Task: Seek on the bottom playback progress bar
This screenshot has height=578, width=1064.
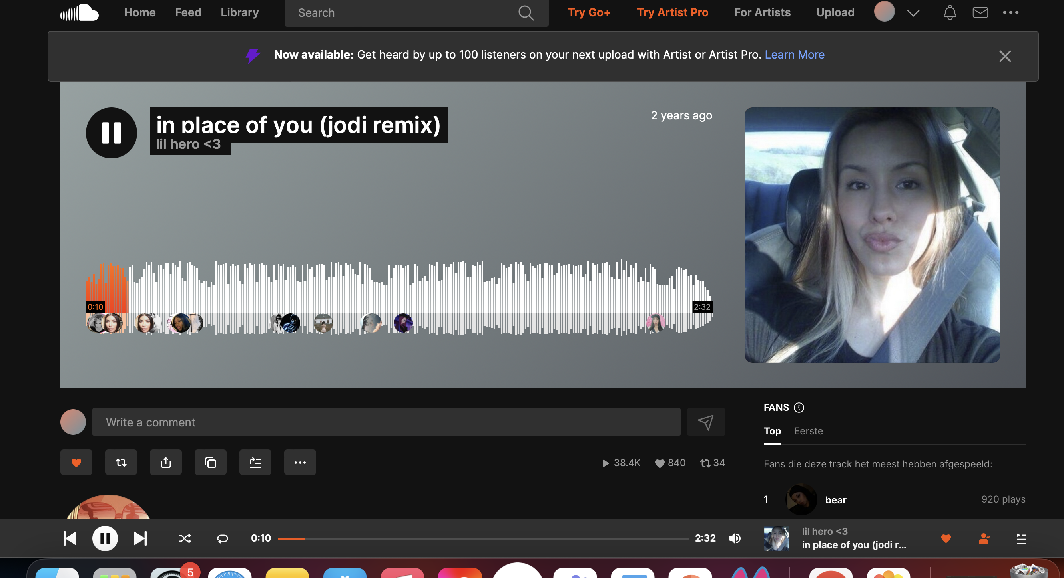Action: tap(483, 539)
